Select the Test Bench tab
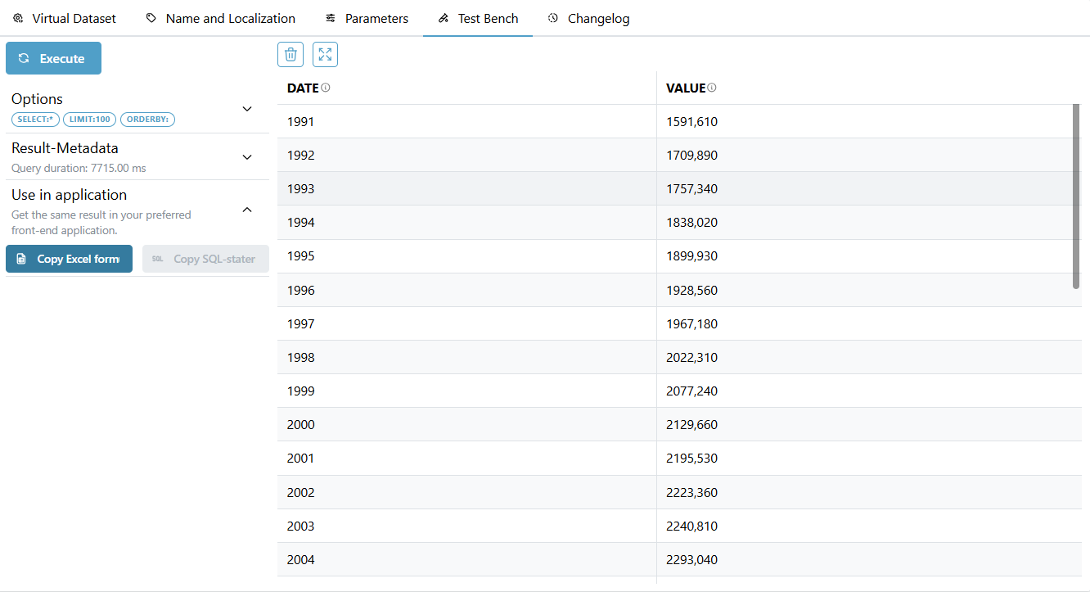This screenshot has height=592, width=1090. (478, 18)
